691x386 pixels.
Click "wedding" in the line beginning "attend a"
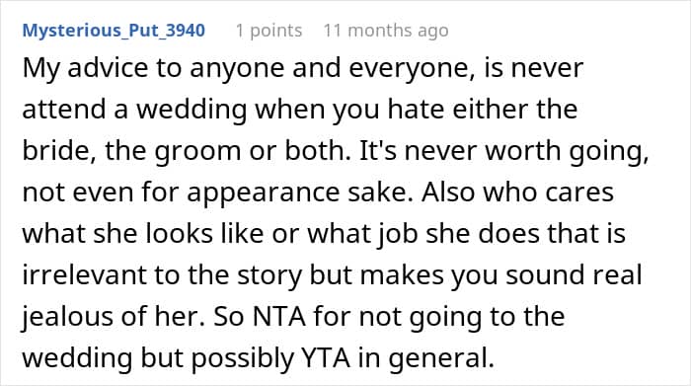pos(192,110)
